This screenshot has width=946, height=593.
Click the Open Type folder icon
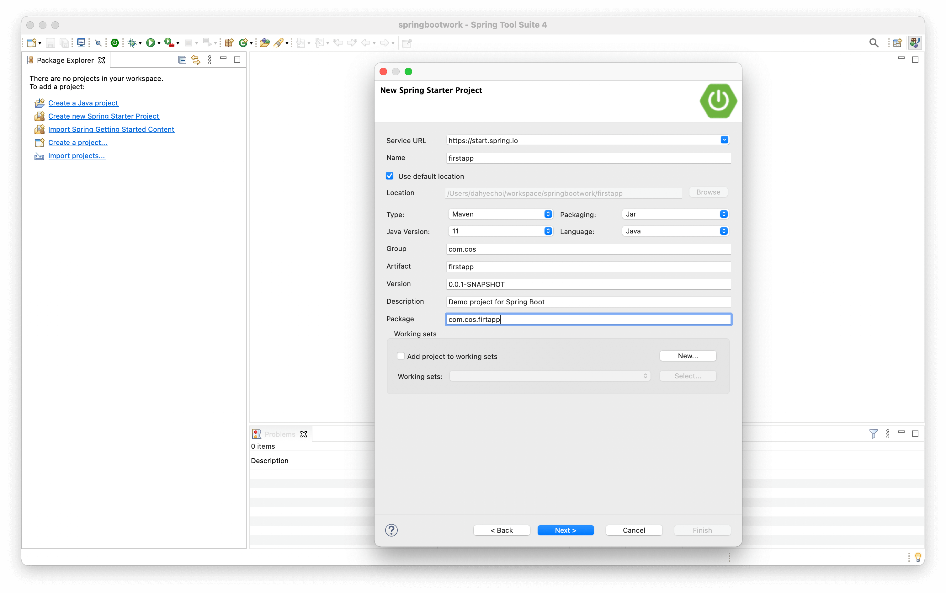pos(265,43)
